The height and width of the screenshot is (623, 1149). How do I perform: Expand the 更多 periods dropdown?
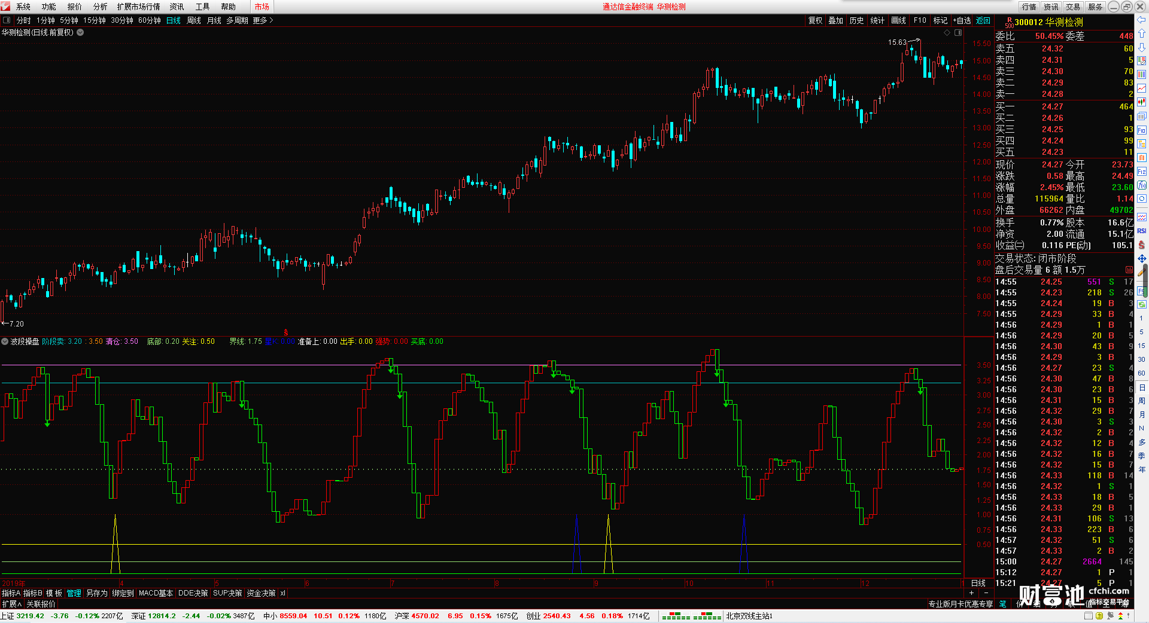(x=263, y=20)
